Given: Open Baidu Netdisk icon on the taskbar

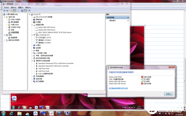Looking at the screenshot, I should click(35, 114).
